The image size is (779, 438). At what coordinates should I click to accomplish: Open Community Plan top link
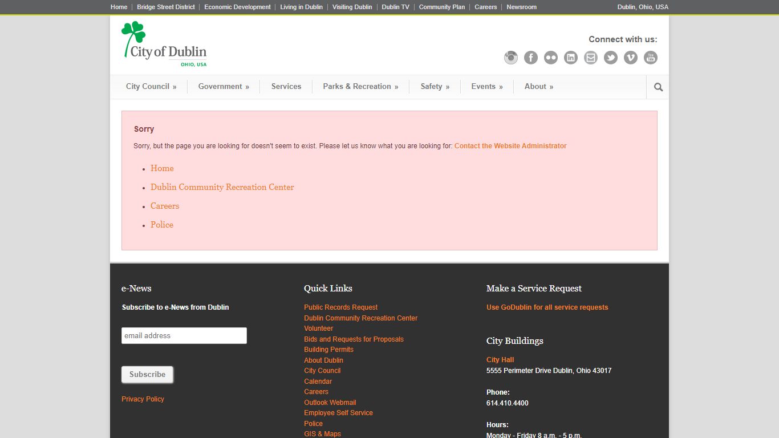pos(442,7)
